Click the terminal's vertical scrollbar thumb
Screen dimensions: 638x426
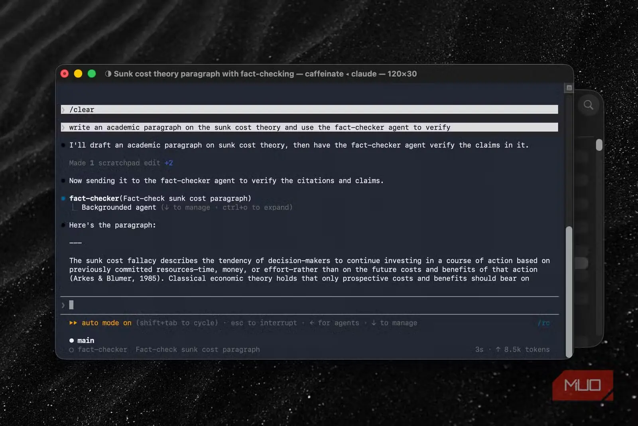(569, 291)
